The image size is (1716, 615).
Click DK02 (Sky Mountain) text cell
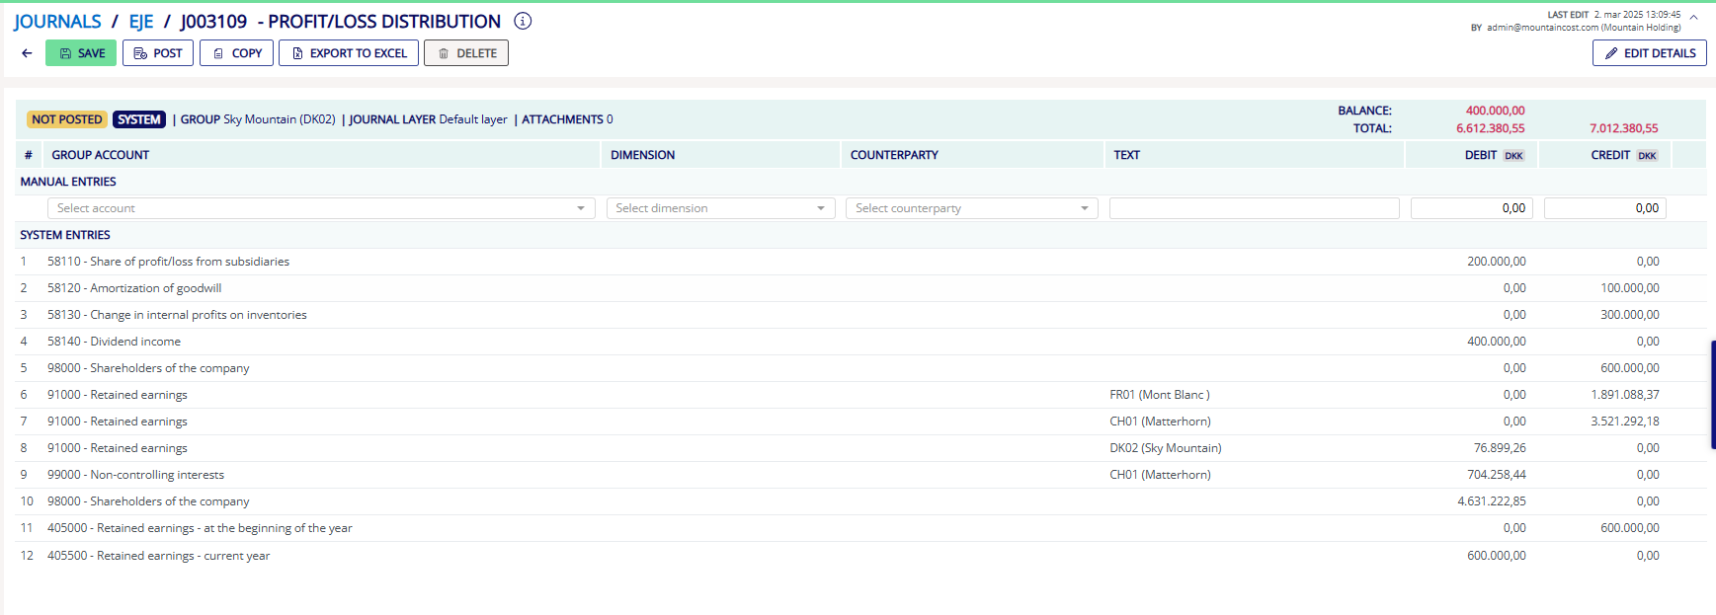coord(1166,448)
